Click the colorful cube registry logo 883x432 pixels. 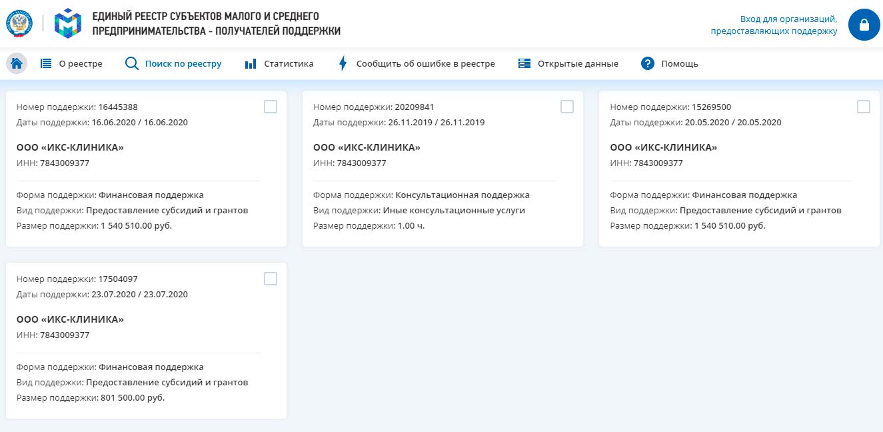coord(67,23)
